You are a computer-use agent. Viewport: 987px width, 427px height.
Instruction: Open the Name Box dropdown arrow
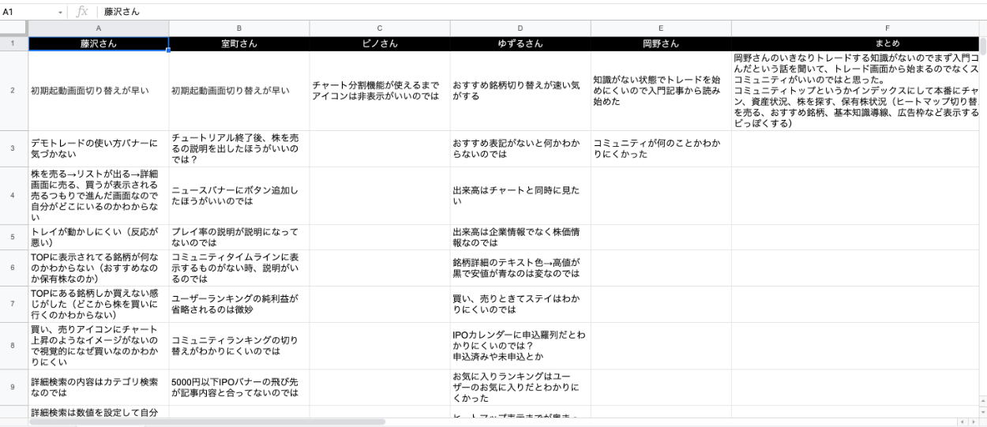coord(62,13)
